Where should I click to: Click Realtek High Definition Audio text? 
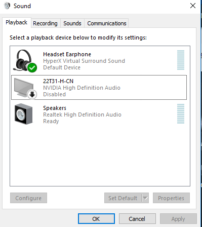82,115
